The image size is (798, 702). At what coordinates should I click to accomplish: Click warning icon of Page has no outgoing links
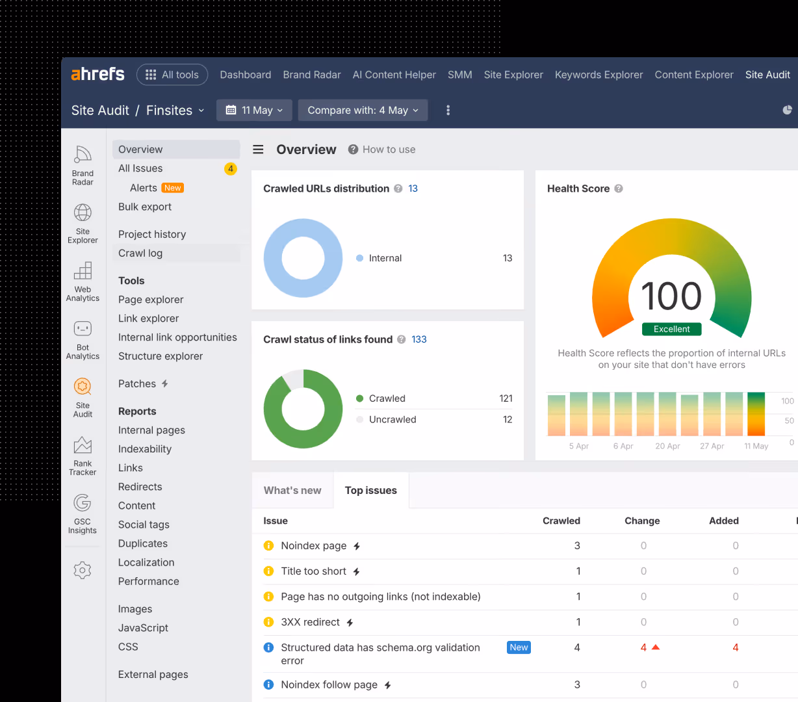coord(268,597)
